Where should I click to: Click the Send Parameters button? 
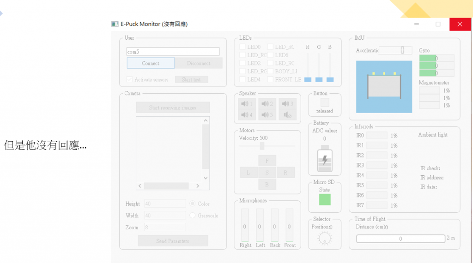pyautogui.click(x=173, y=241)
